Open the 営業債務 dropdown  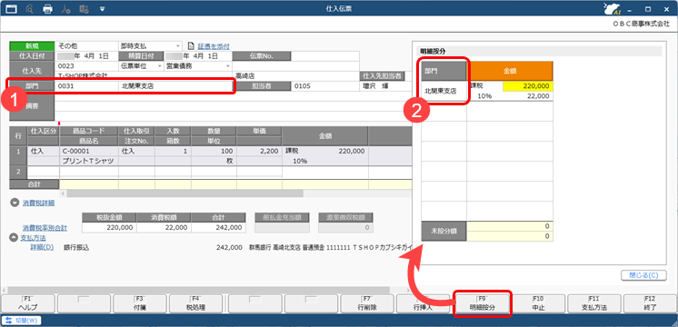(x=228, y=66)
